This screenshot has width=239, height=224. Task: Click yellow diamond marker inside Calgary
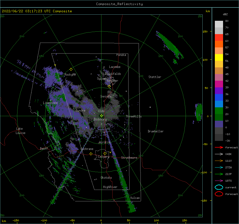coord(105,153)
